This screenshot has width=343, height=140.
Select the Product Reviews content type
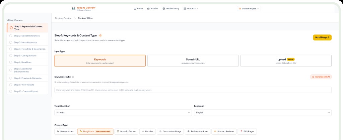224,132
